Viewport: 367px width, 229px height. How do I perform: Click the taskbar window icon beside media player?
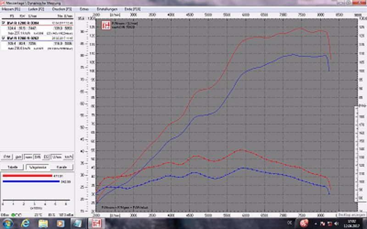(78, 224)
